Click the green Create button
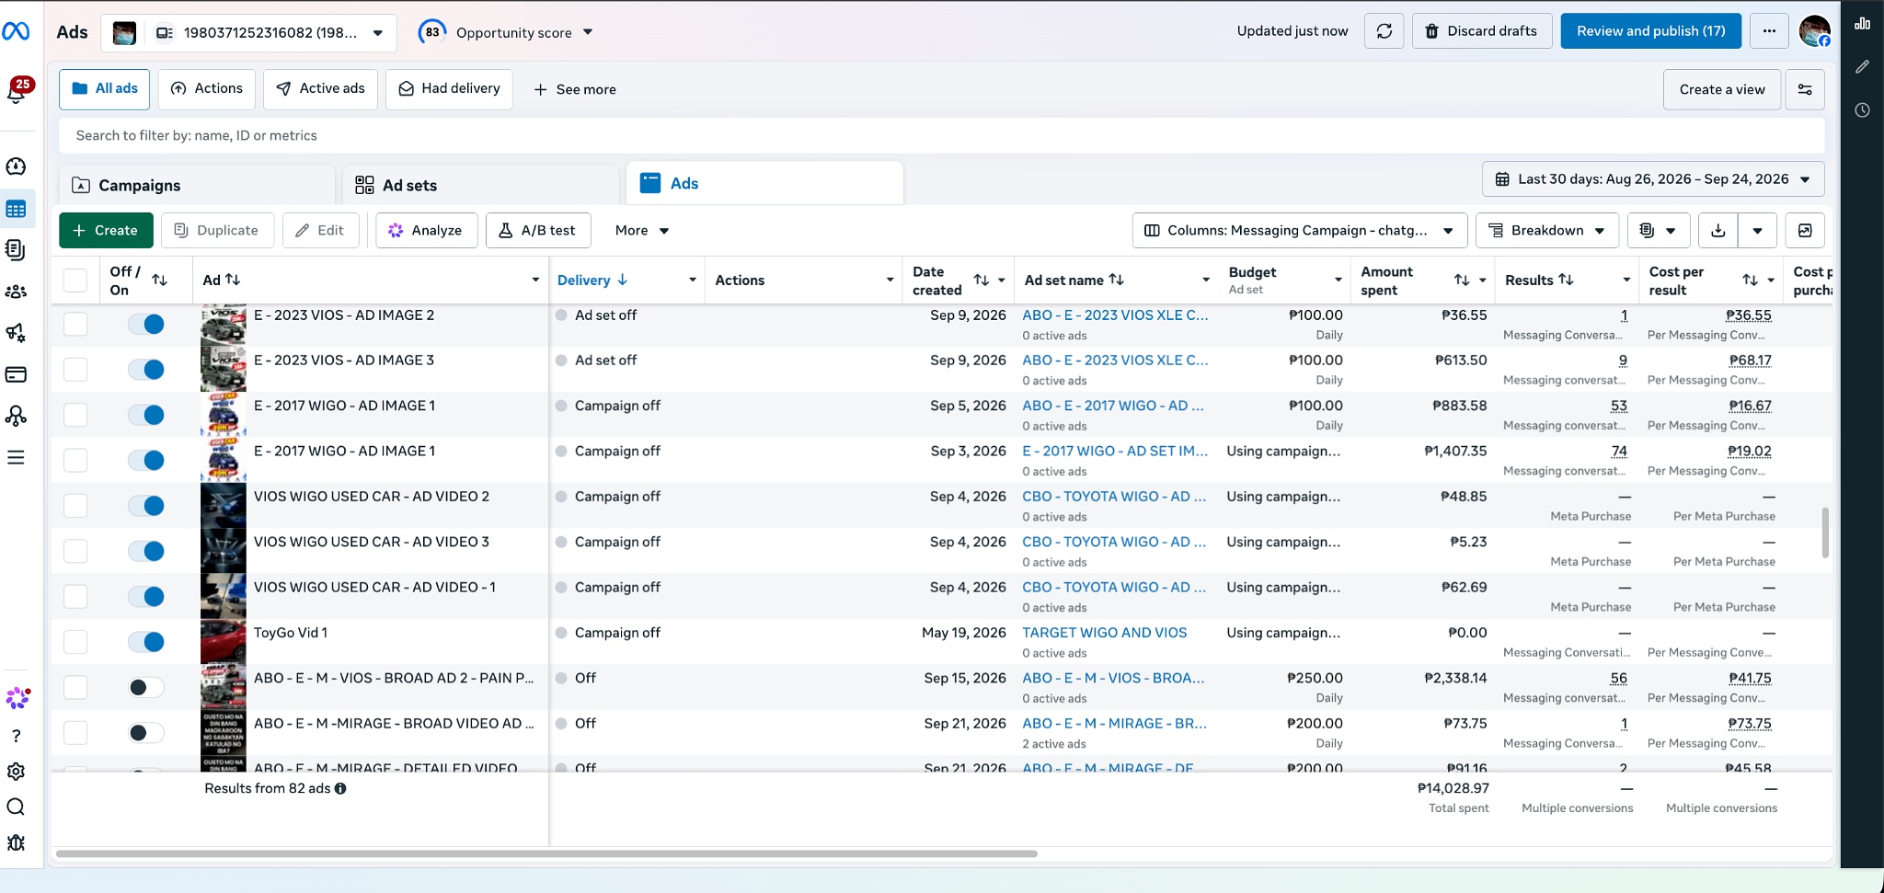The width and height of the screenshot is (1884, 893). [x=106, y=231]
